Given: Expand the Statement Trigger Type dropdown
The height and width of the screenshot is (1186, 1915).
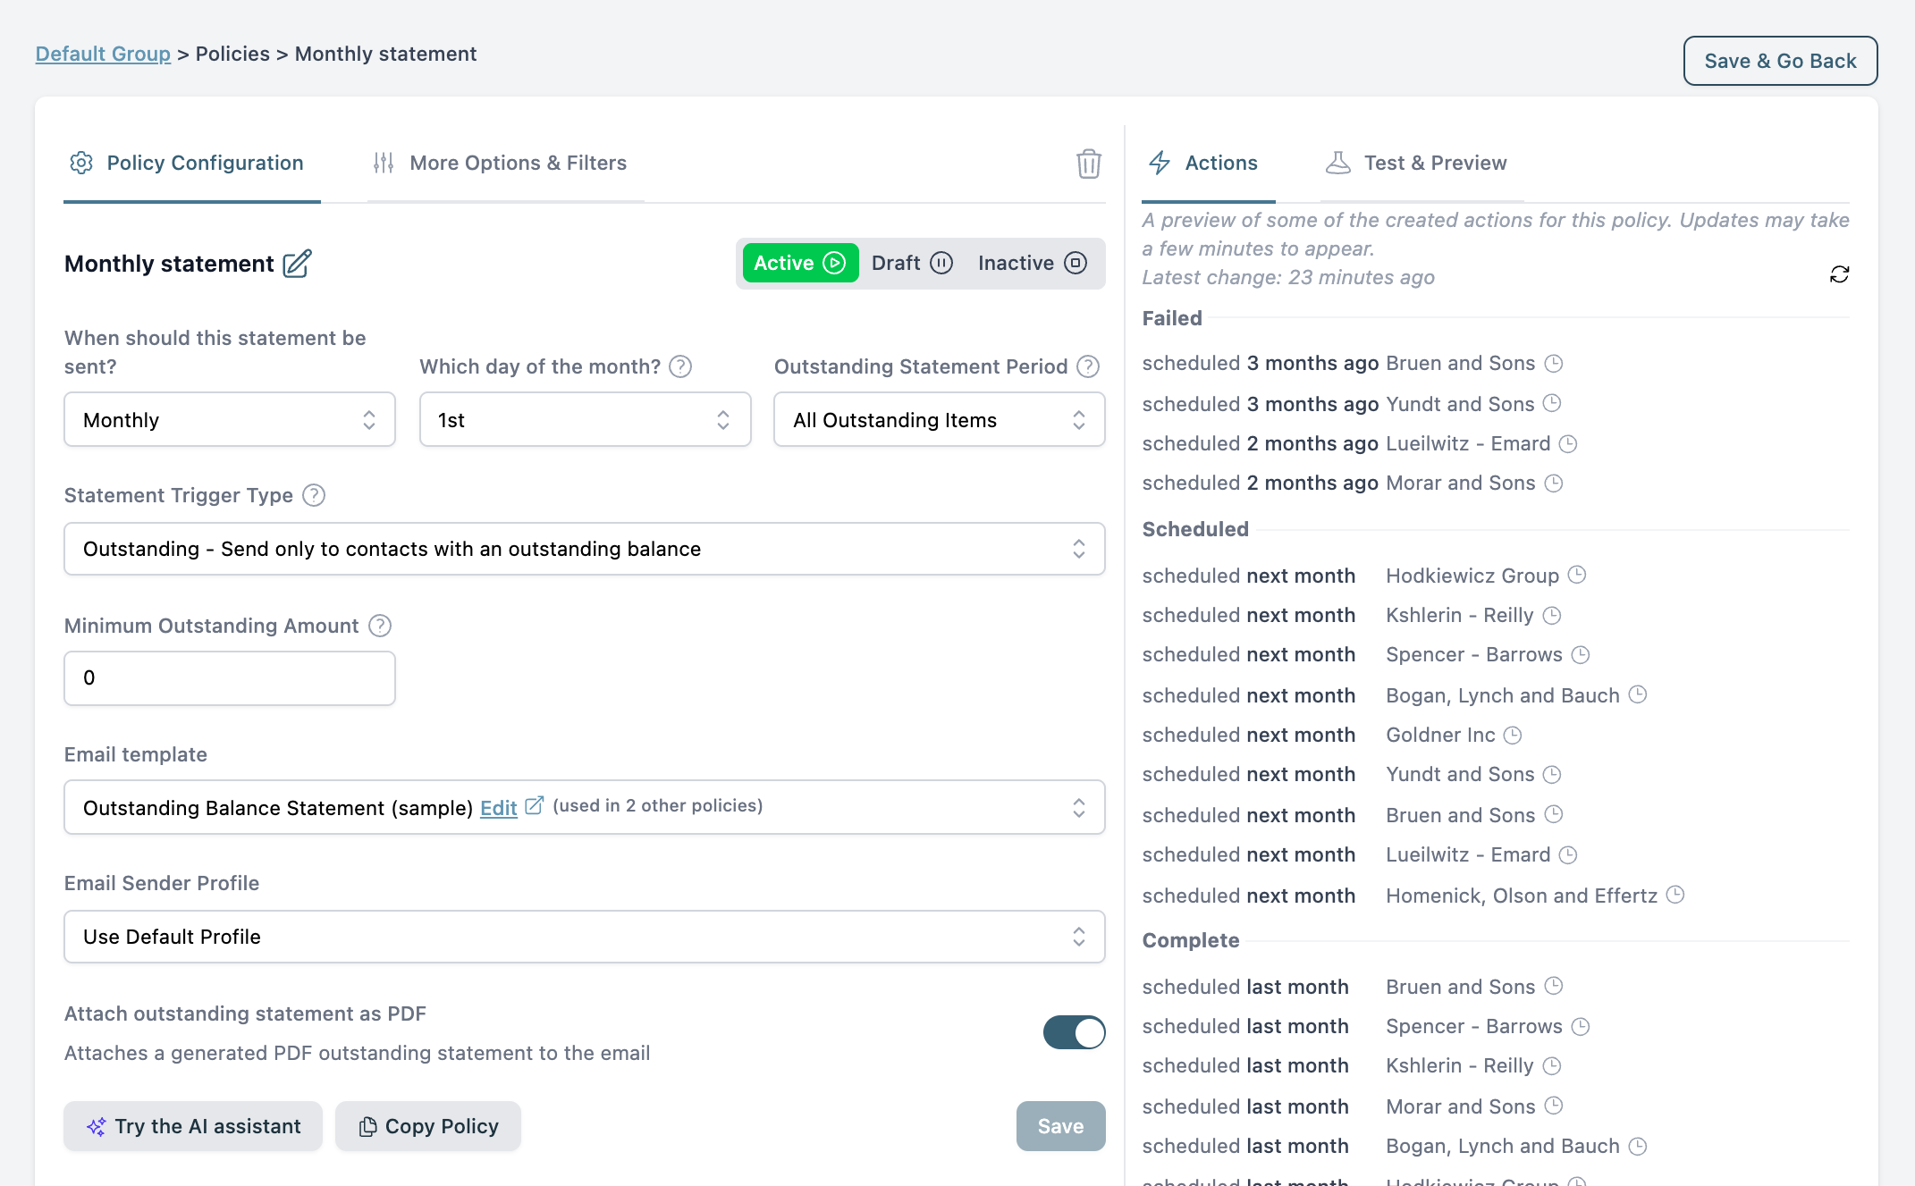Looking at the screenshot, I should (585, 549).
